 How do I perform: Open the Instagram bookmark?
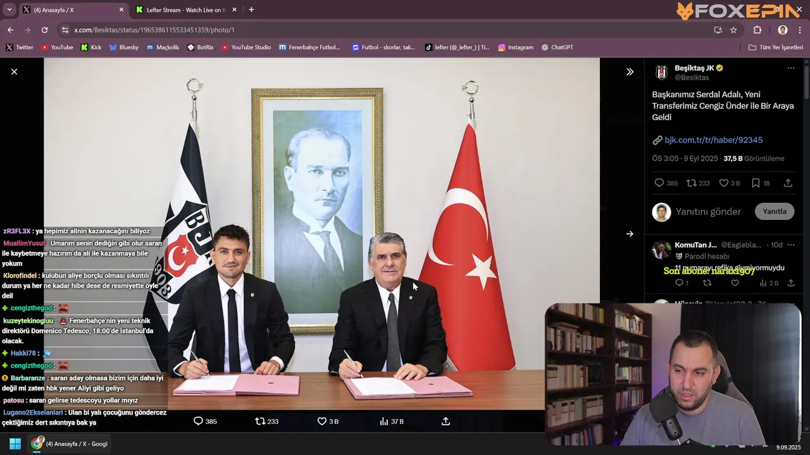pyautogui.click(x=516, y=47)
